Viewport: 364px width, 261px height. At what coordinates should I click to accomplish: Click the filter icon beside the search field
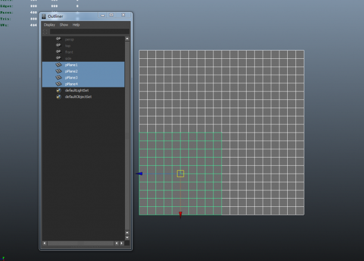tap(45, 32)
